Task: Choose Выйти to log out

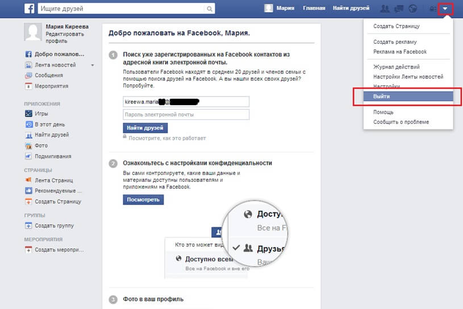Action: point(408,96)
